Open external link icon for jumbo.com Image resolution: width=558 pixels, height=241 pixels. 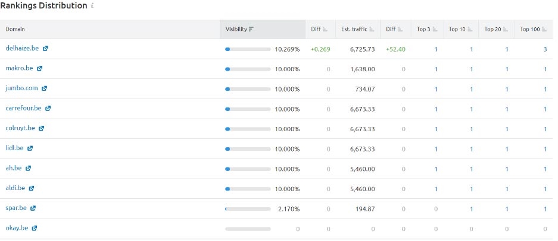point(44,88)
